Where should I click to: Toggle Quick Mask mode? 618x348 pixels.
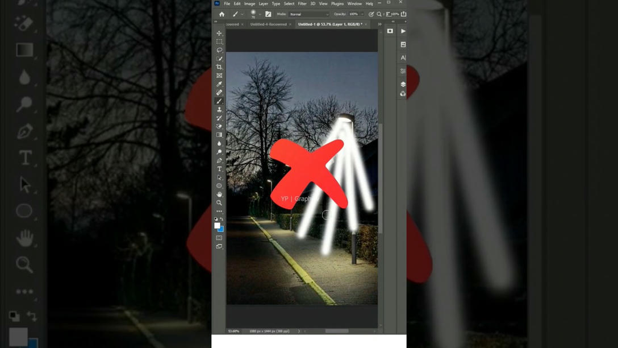coord(219,237)
